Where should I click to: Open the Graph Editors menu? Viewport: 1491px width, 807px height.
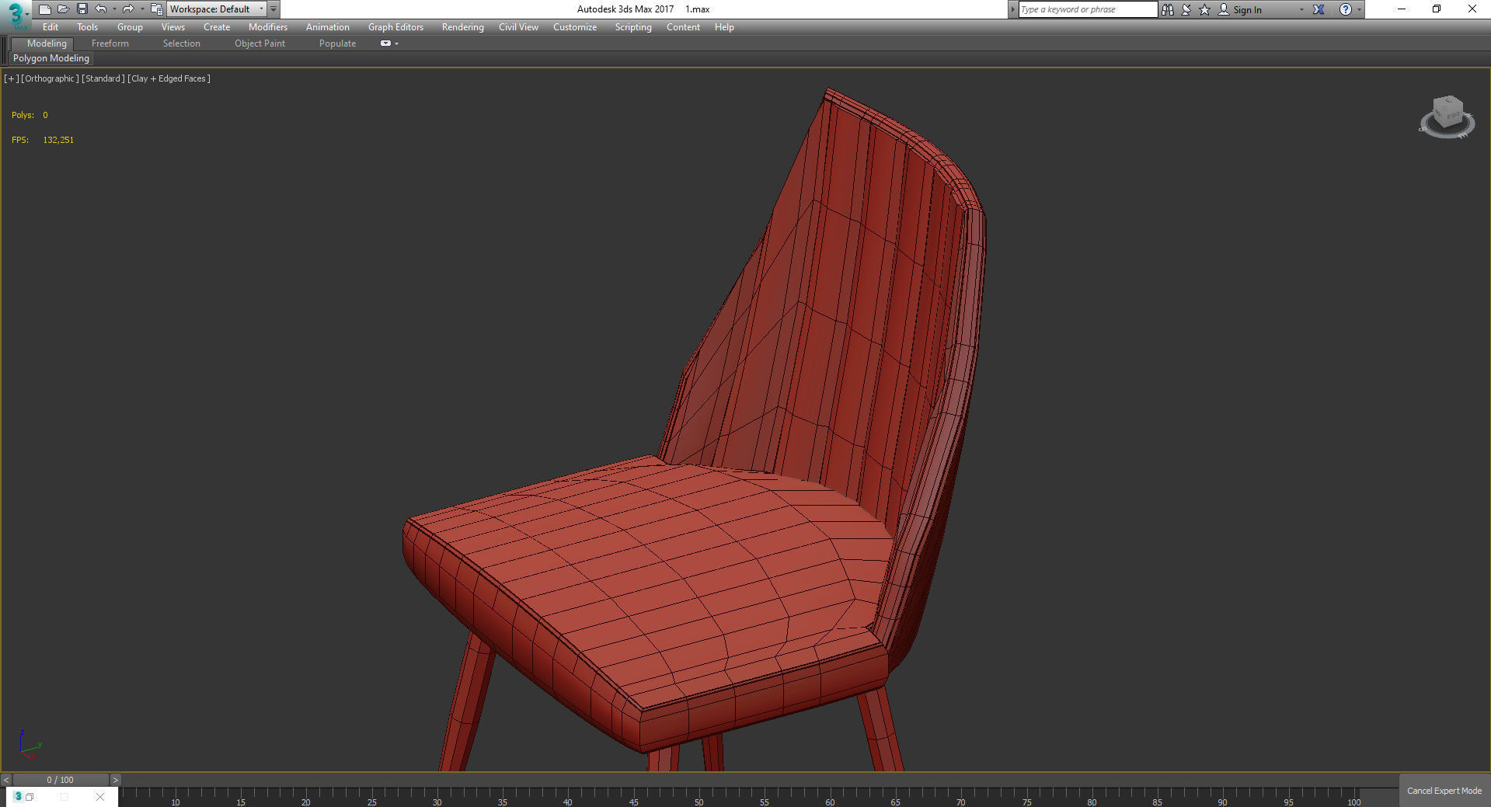pos(395,27)
